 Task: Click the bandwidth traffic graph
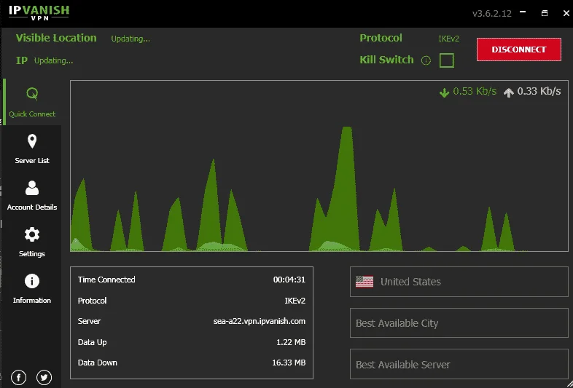pos(319,166)
